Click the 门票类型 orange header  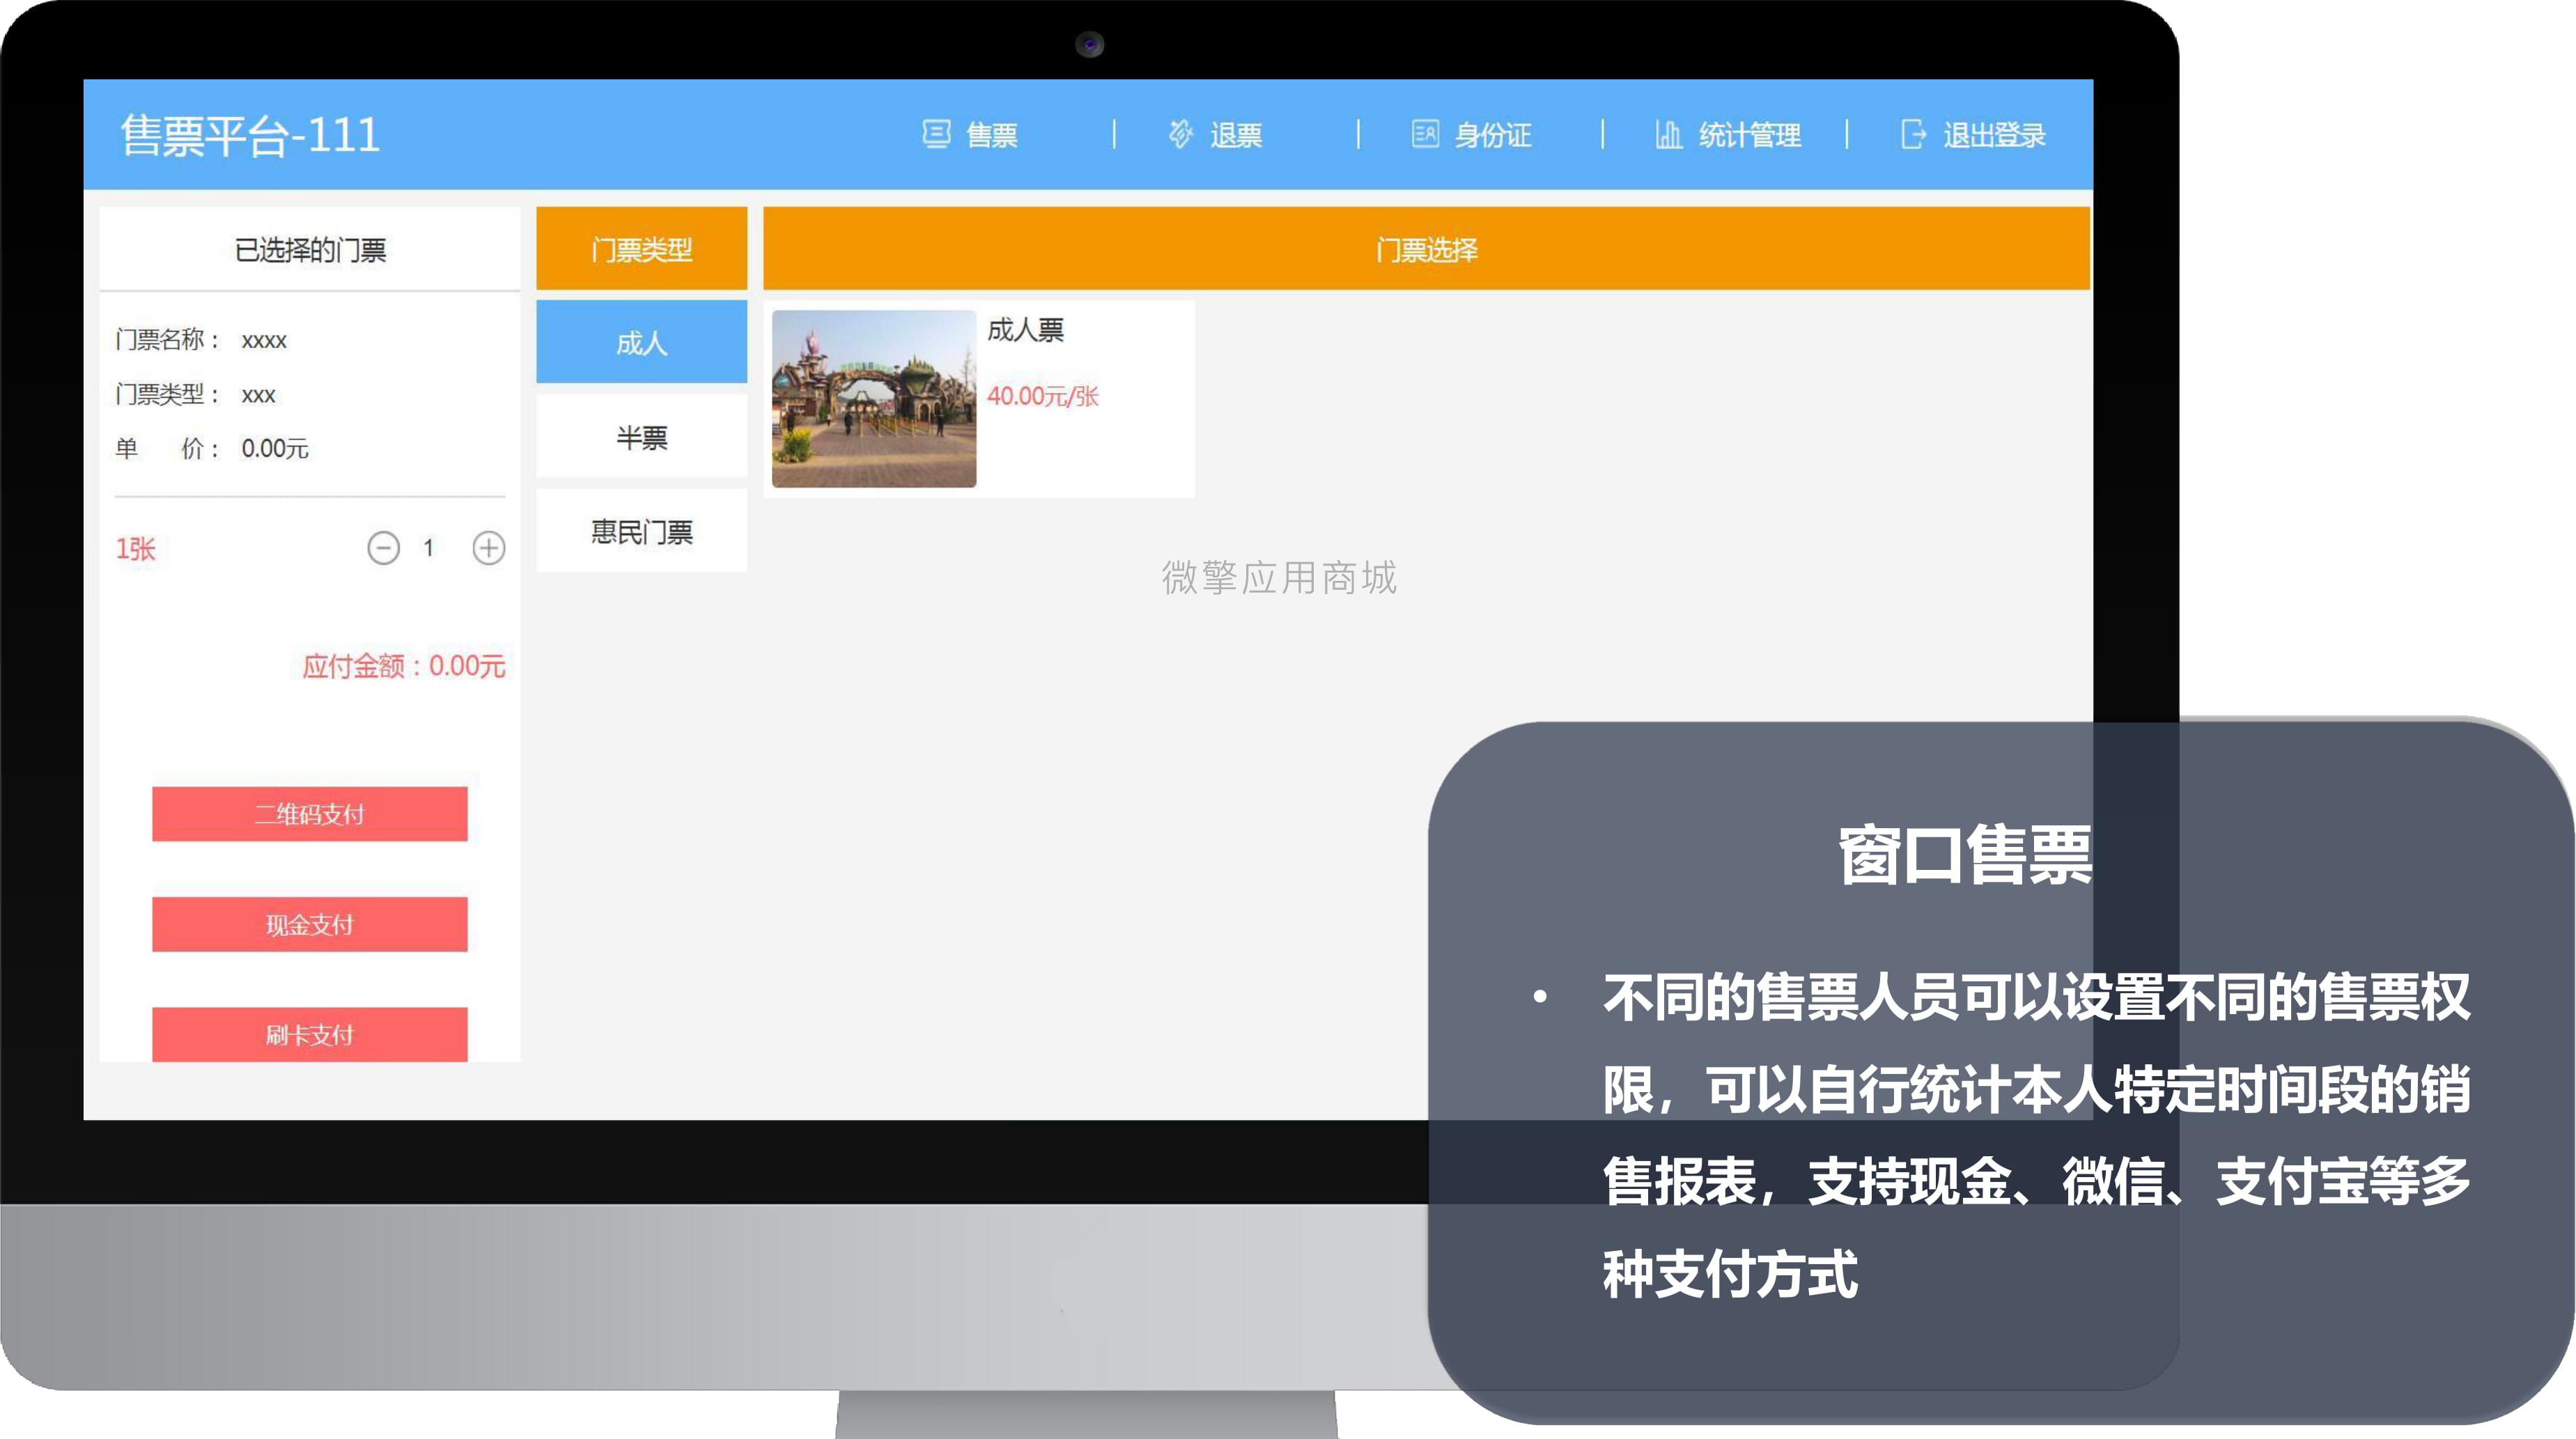[641, 248]
